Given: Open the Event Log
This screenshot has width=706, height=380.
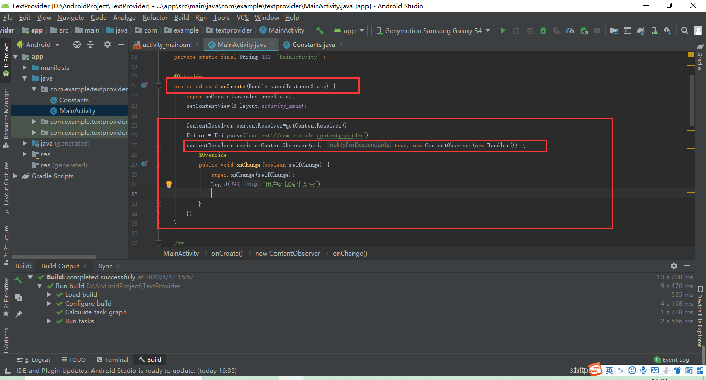Looking at the screenshot, I should 671,360.
